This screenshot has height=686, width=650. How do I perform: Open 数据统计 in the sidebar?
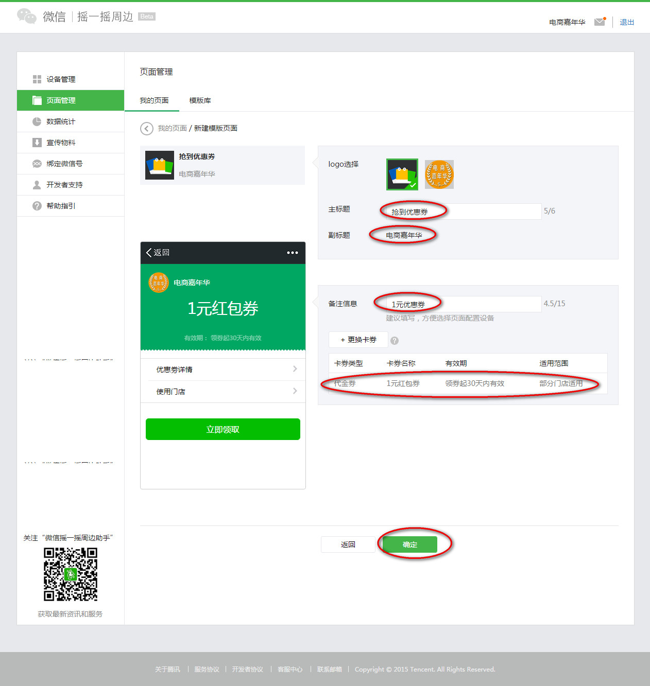point(71,121)
